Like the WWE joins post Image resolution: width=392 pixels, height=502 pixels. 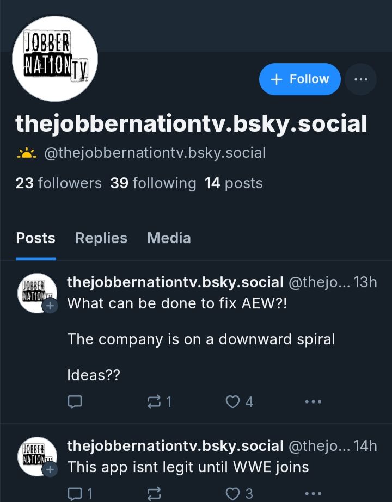point(239,494)
